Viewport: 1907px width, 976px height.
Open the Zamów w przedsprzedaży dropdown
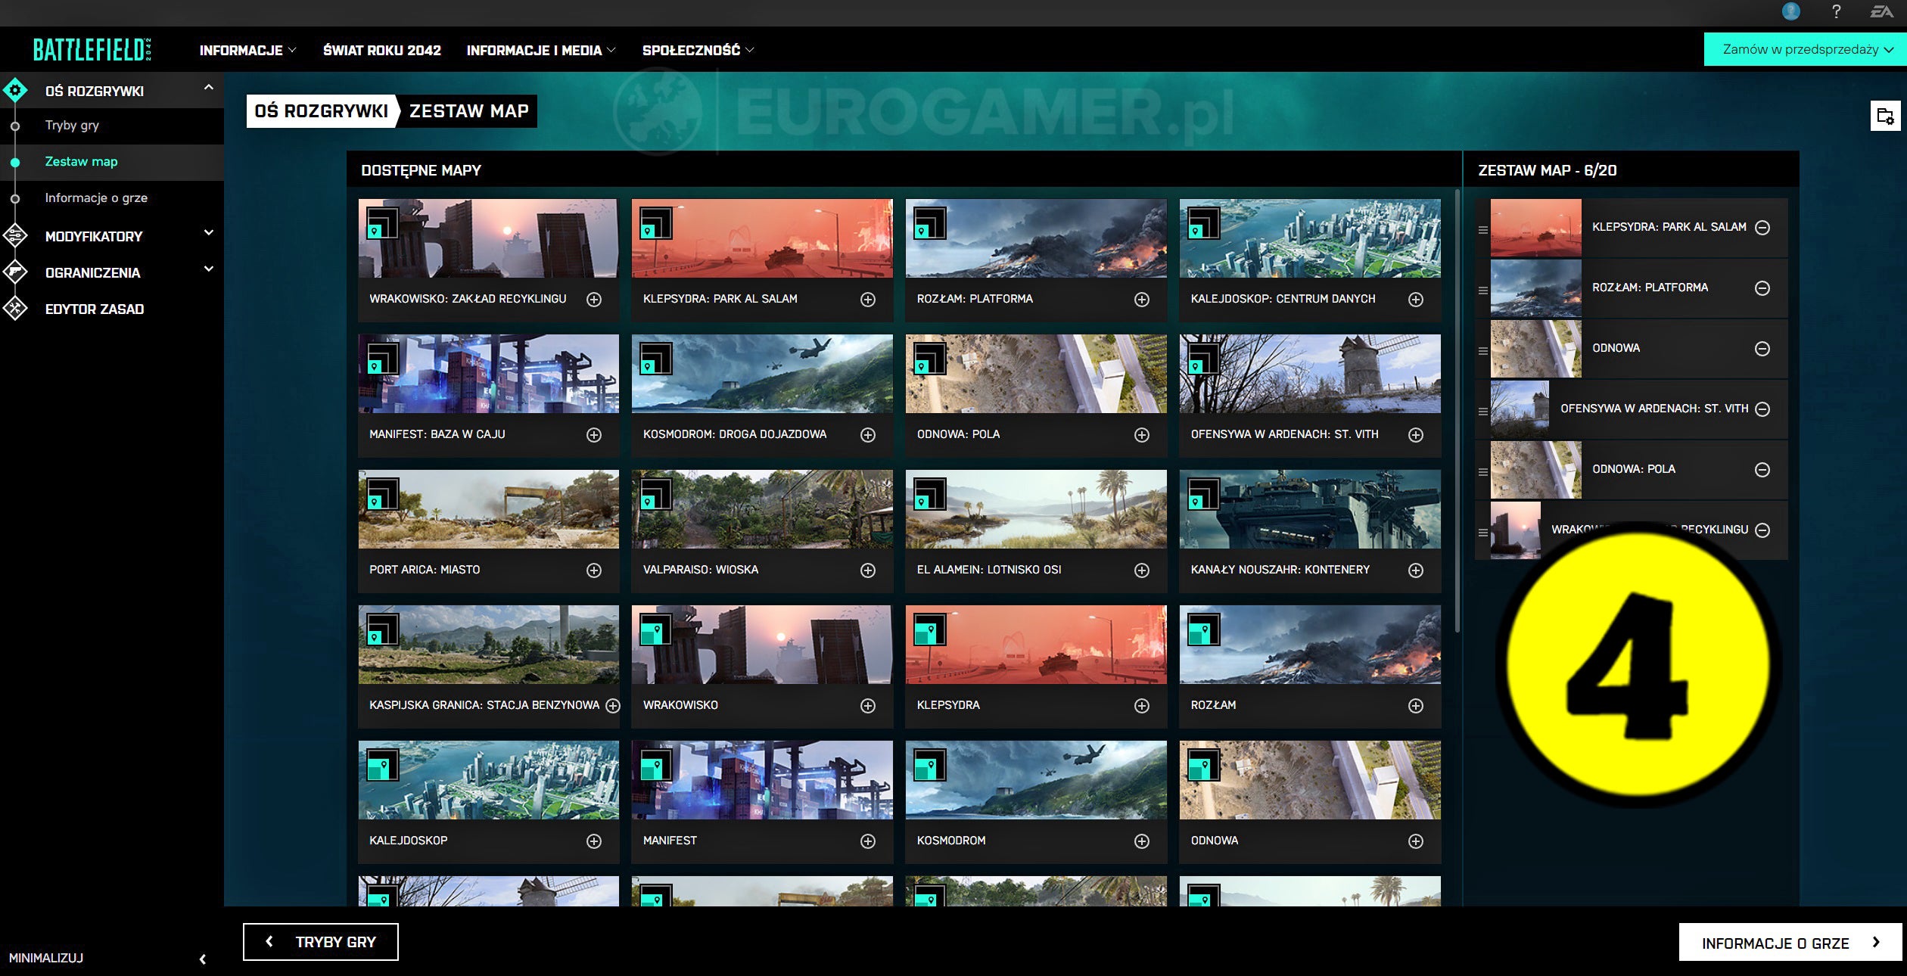coord(1805,49)
